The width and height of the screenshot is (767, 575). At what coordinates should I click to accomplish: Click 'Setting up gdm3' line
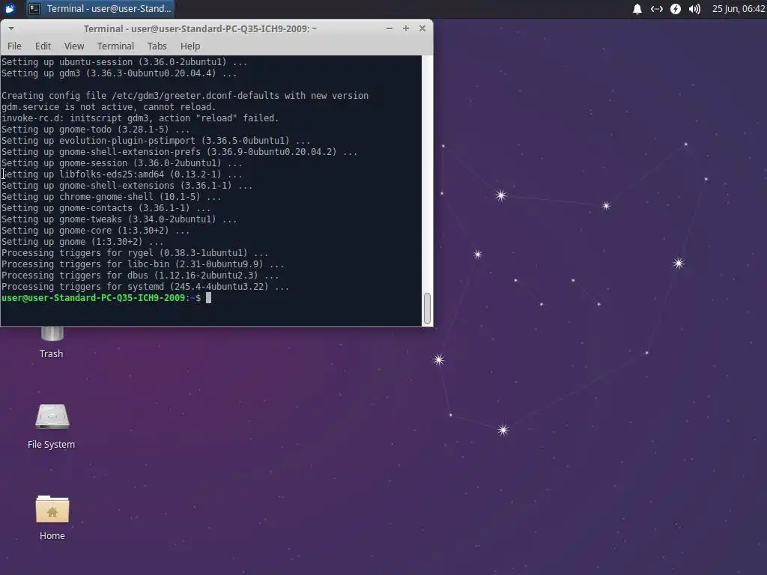[119, 73]
